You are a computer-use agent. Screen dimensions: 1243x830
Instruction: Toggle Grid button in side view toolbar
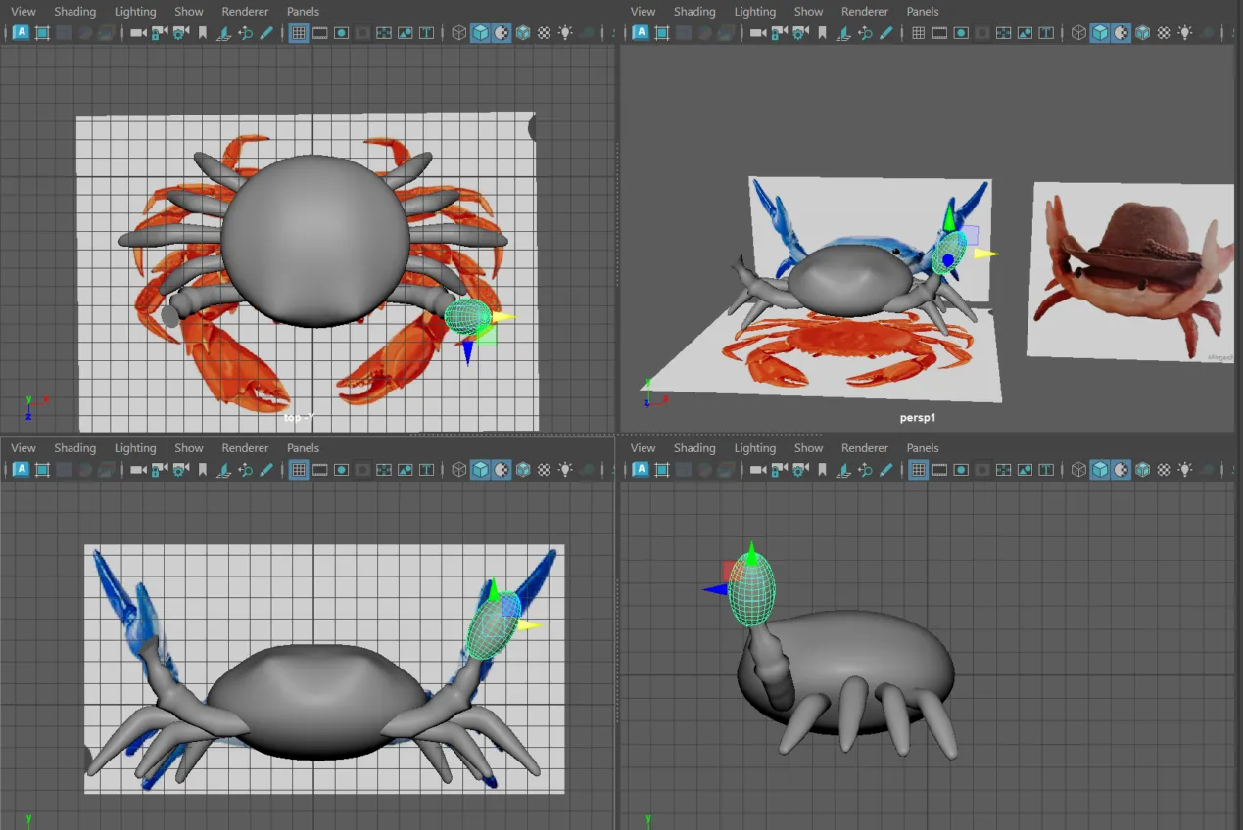[918, 470]
